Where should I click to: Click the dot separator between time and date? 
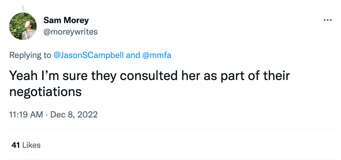(x=47, y=114)
